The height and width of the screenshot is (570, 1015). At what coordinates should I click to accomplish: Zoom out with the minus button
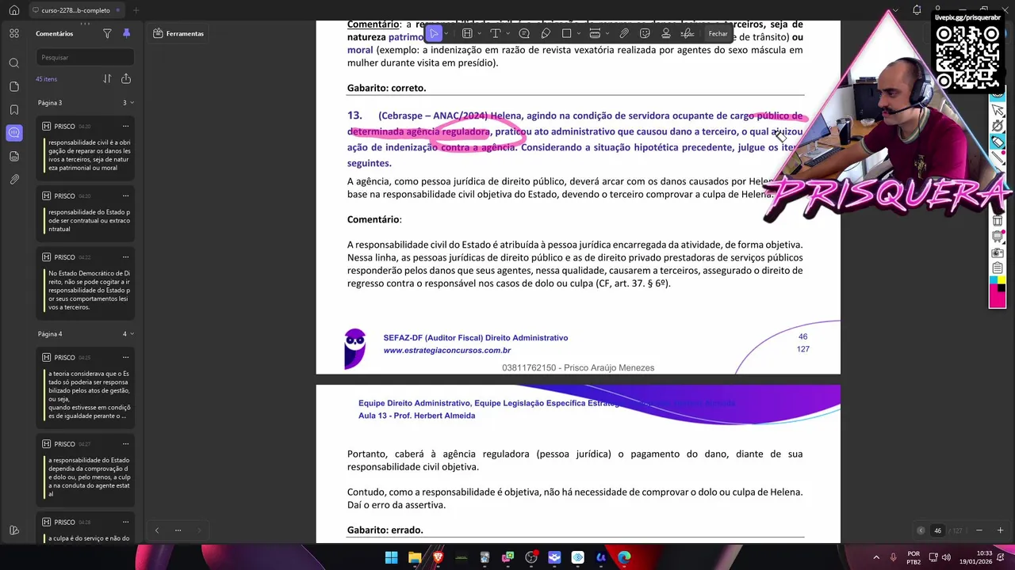pyautogui.click(x=979, y=530)
